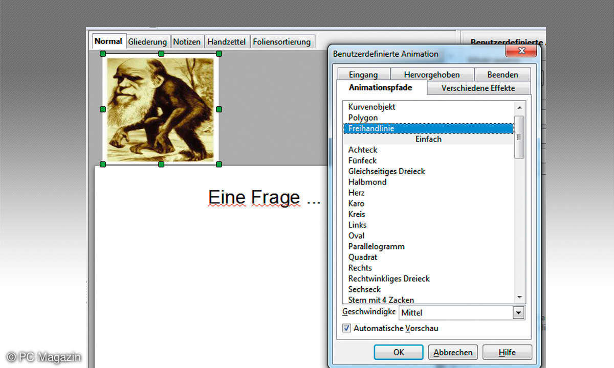Image resolution: width=614 pixels, height=368 pixels.
Task: Select the Oval path
Action: 428,236
